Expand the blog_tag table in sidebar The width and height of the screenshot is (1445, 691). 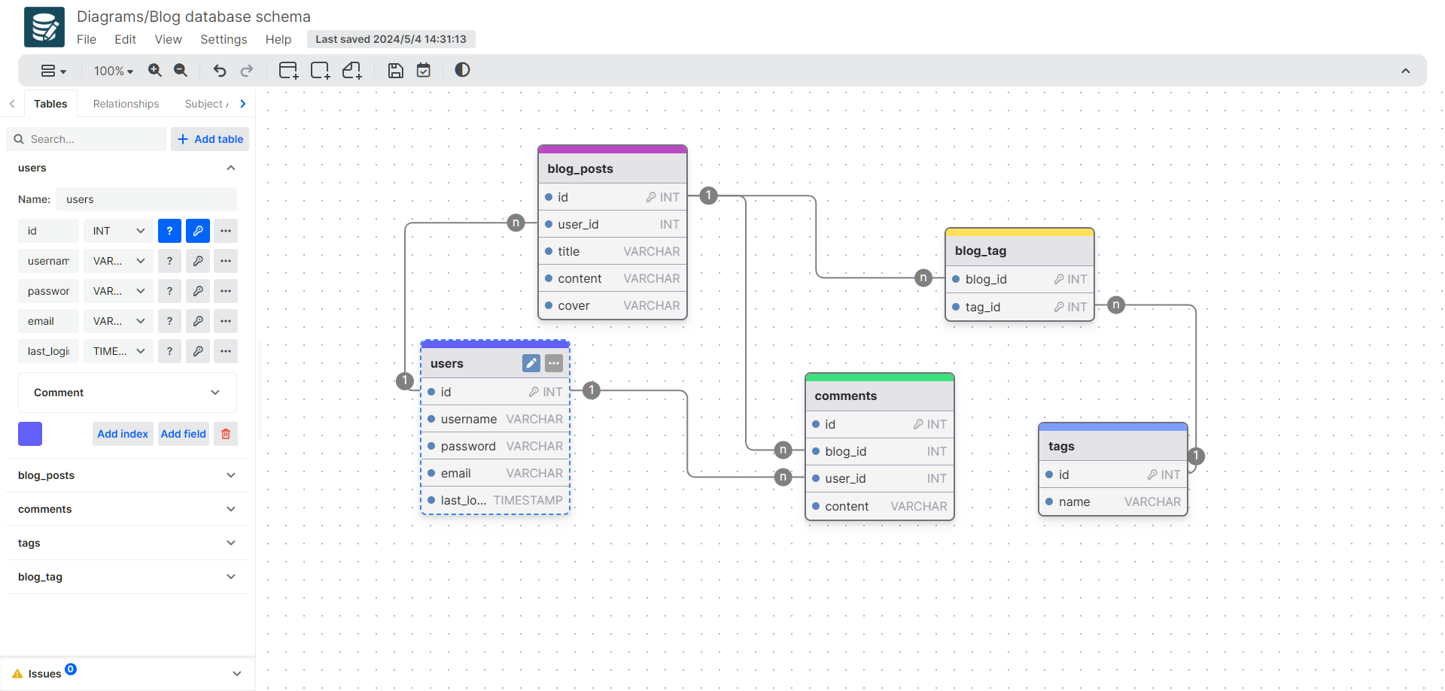pos(127,577)
